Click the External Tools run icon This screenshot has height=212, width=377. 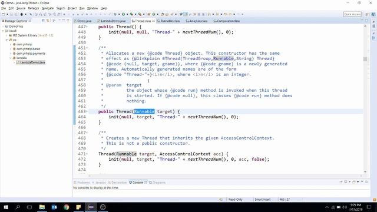click(140, 14)
